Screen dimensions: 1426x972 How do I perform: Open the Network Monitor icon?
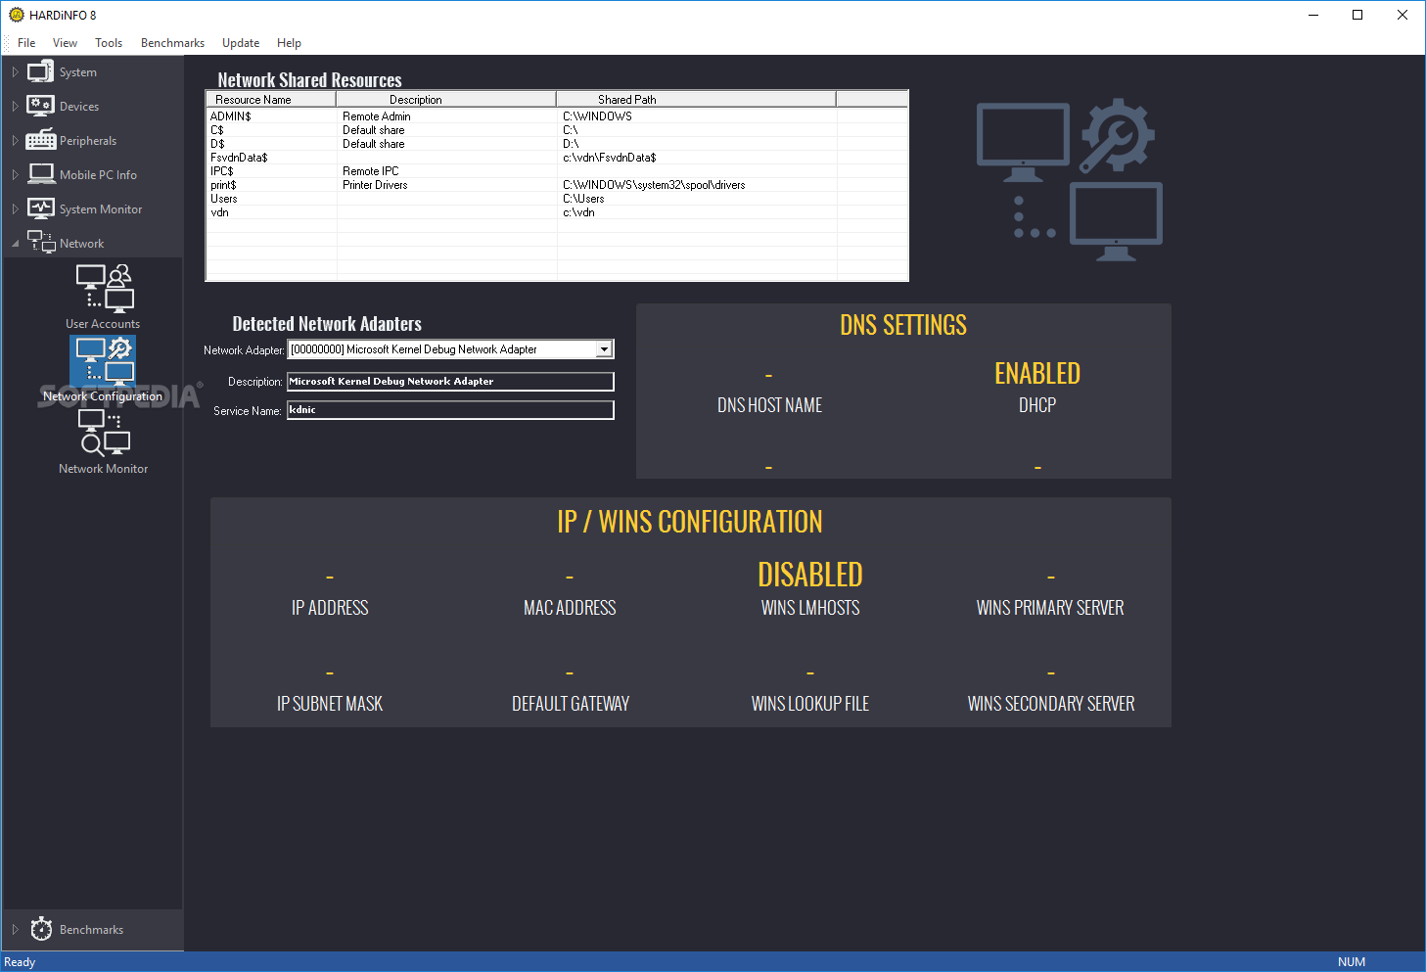pyautogui.click(x=104, y=433)
